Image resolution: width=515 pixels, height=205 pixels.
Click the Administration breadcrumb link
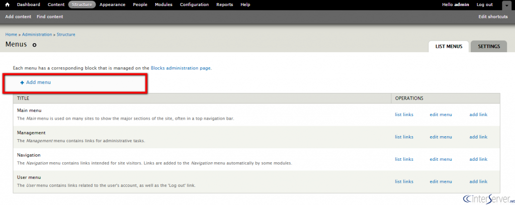point(37,35)
